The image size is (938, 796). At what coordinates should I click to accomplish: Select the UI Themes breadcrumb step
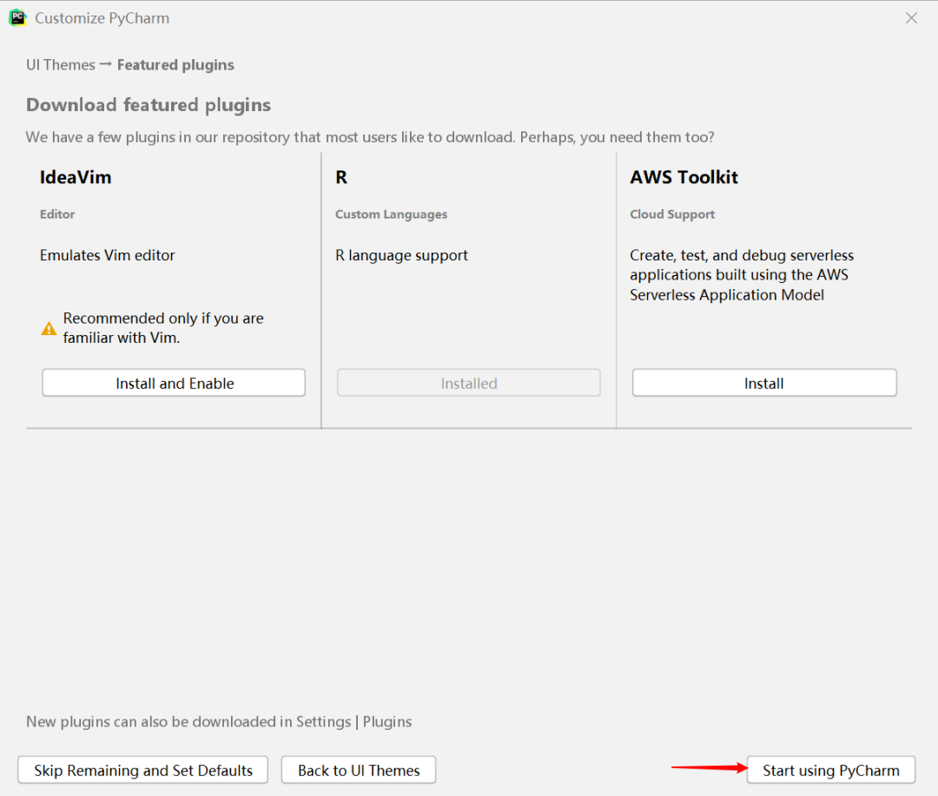[x=61, y=64]
